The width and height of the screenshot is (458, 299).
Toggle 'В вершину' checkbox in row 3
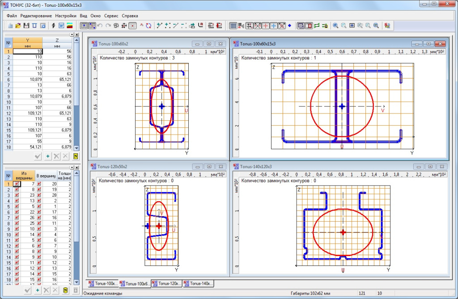(39, 195)
